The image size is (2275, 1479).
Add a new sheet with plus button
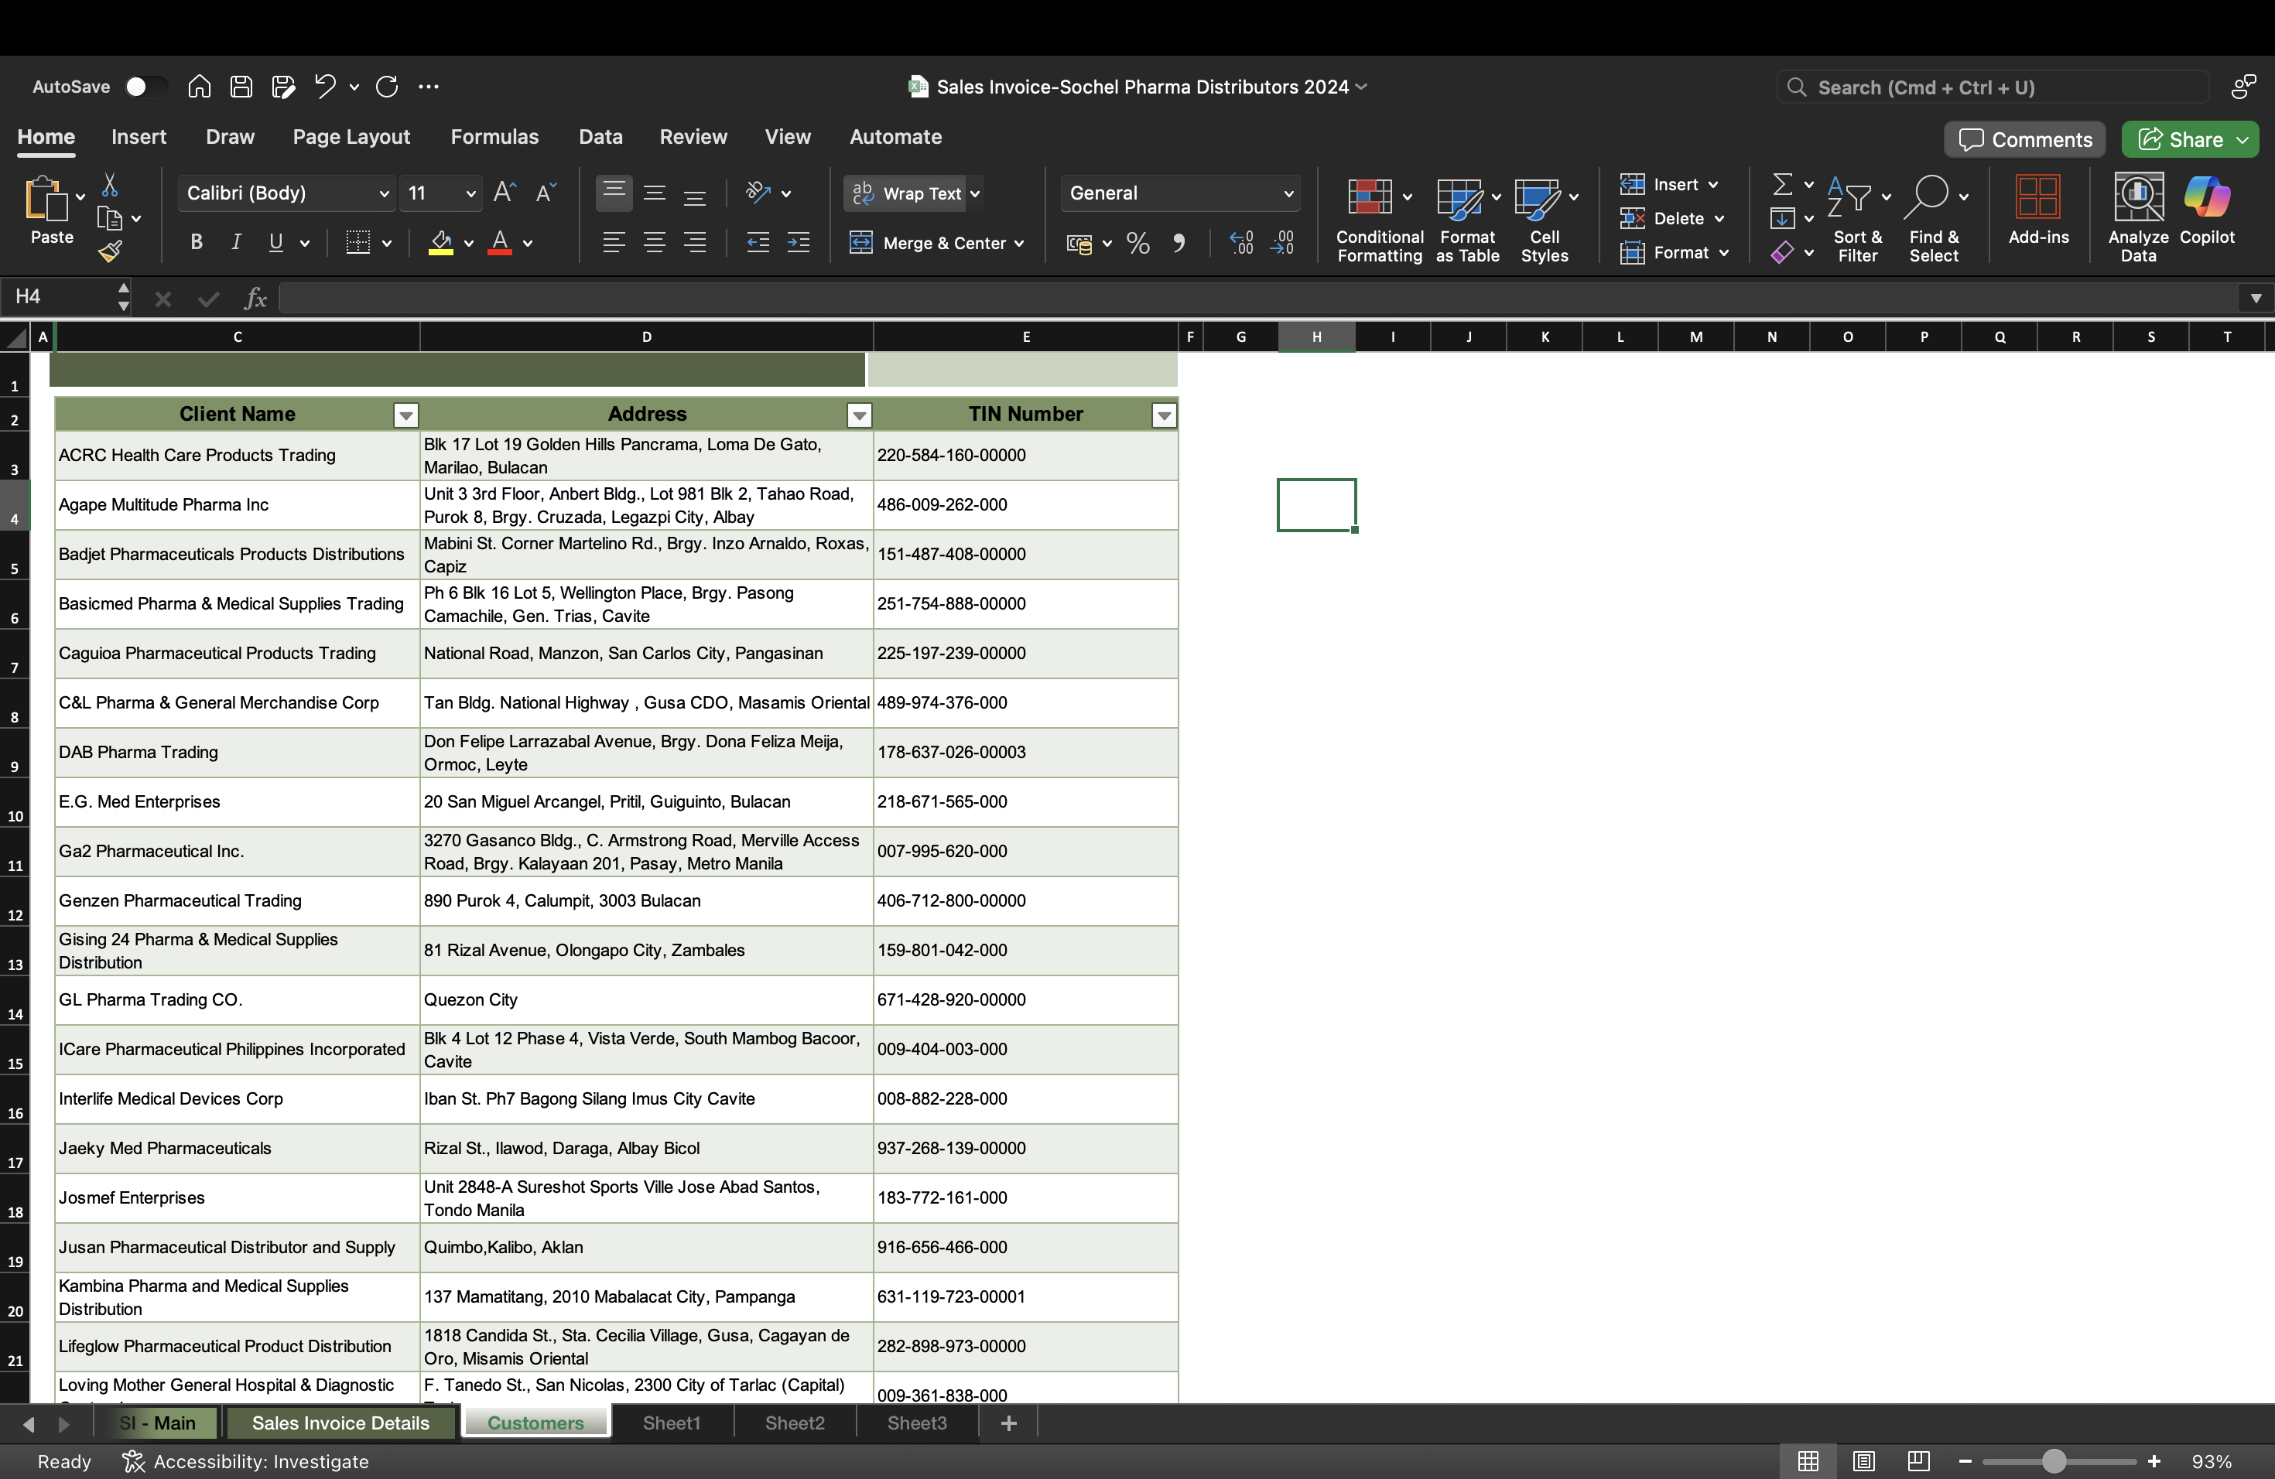click(x=1008, y=1423)
